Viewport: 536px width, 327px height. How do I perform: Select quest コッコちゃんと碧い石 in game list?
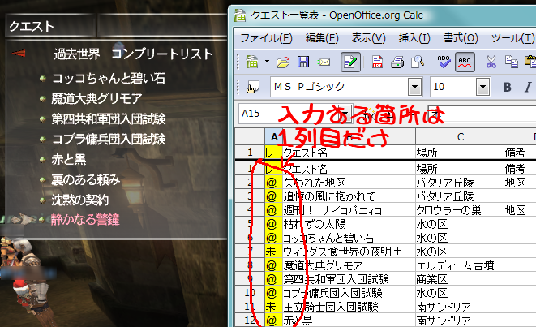coord(109,79)
